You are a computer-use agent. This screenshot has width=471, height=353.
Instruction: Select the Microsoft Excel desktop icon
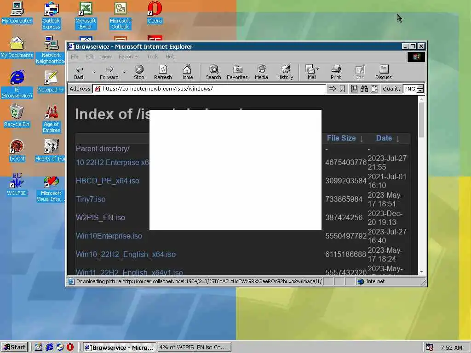pyautogui.click(x=86, y=16)
